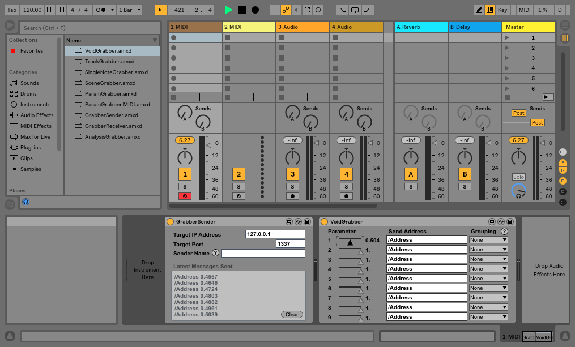Open the Instruments category
This screenshot has height=347, width=575.
35,104
